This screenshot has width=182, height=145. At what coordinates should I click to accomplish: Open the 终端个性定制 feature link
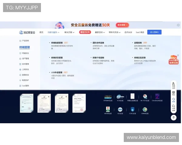98,58
